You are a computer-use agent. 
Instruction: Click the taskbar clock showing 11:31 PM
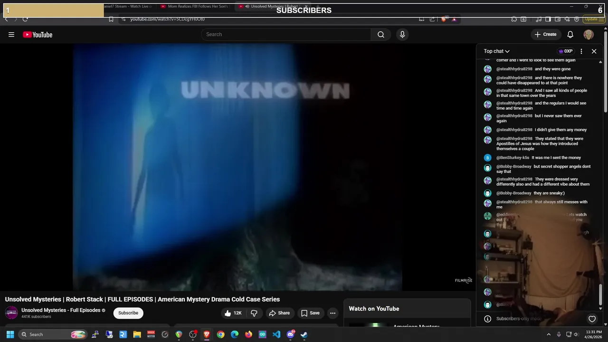[x=594, y=334]
